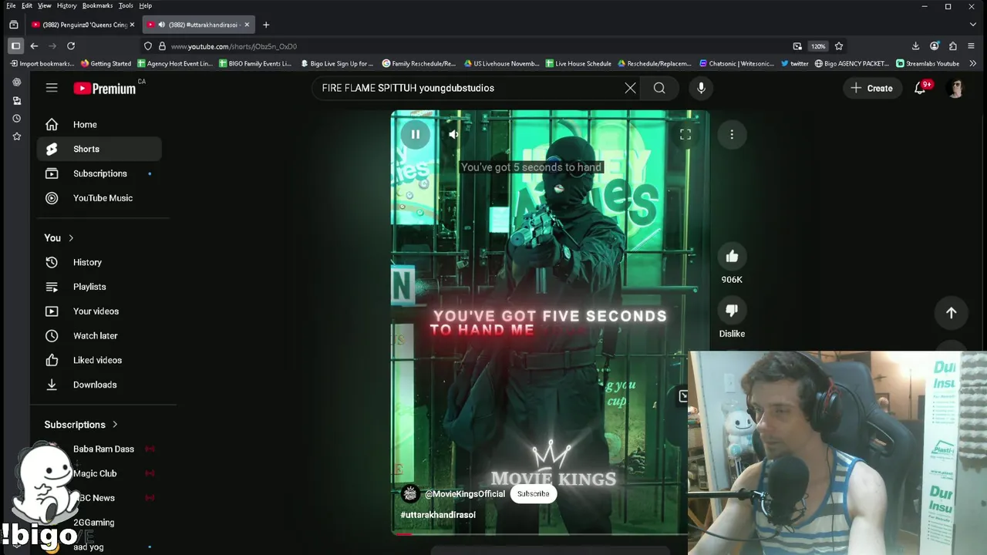Mute the #uttarakhandirasoi tab audio icon
This screenshot has width=987, height=555.
coord(161,25)
